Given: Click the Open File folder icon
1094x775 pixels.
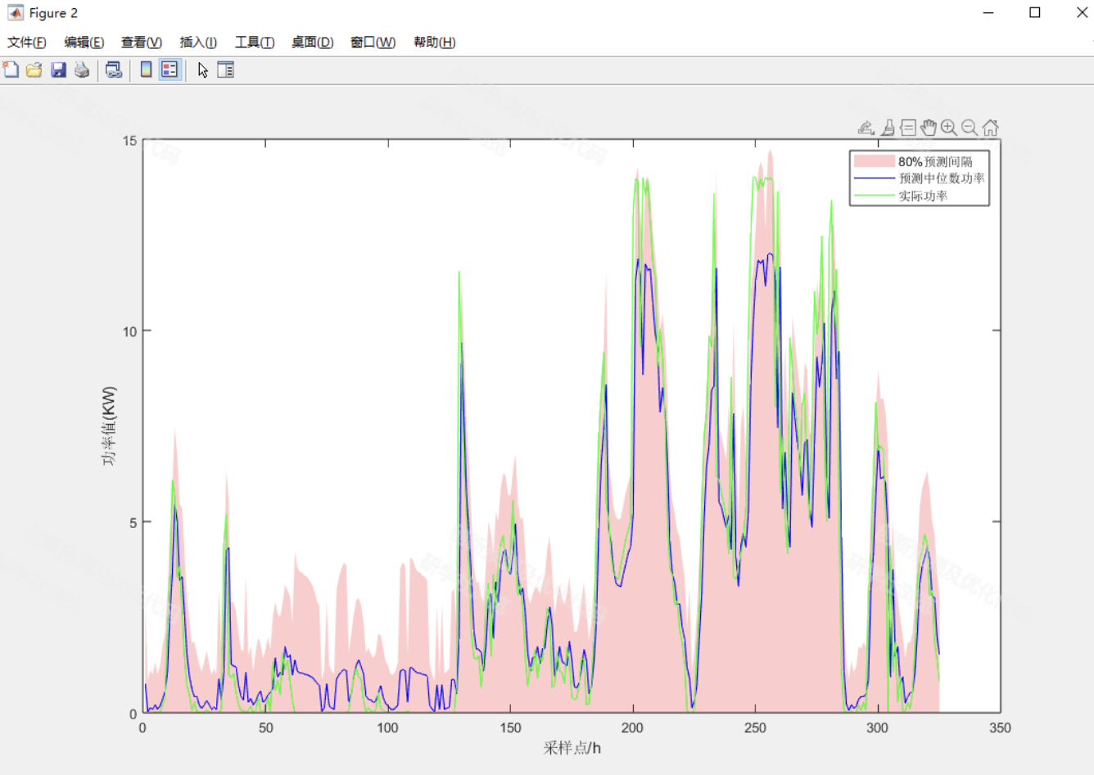Looking at the screenshot, I should [x=34, y=70].
